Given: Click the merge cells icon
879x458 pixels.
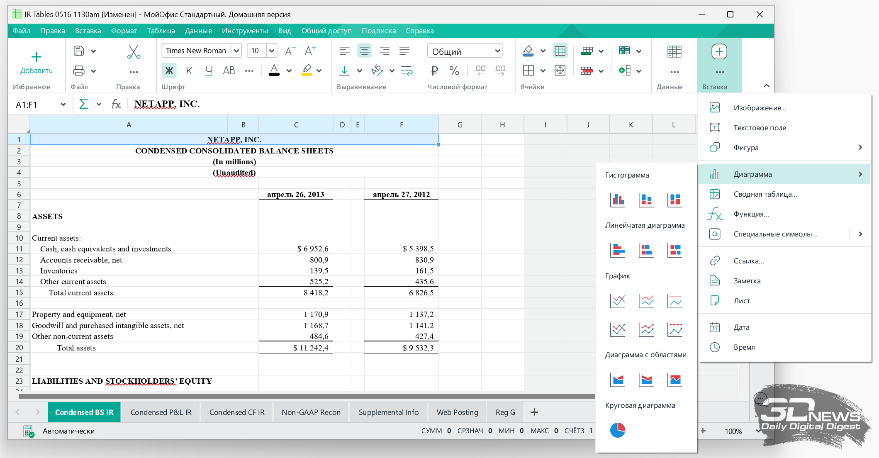Looking at the screenshot, I should [560, 71].
